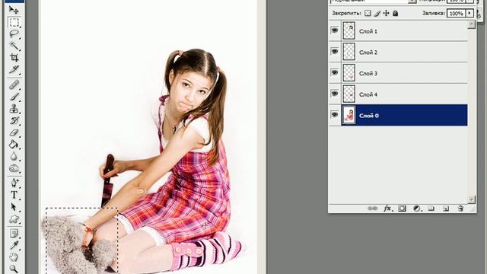Click the Слой 1 layer thumbnail
487x274 pixels.
349,30
